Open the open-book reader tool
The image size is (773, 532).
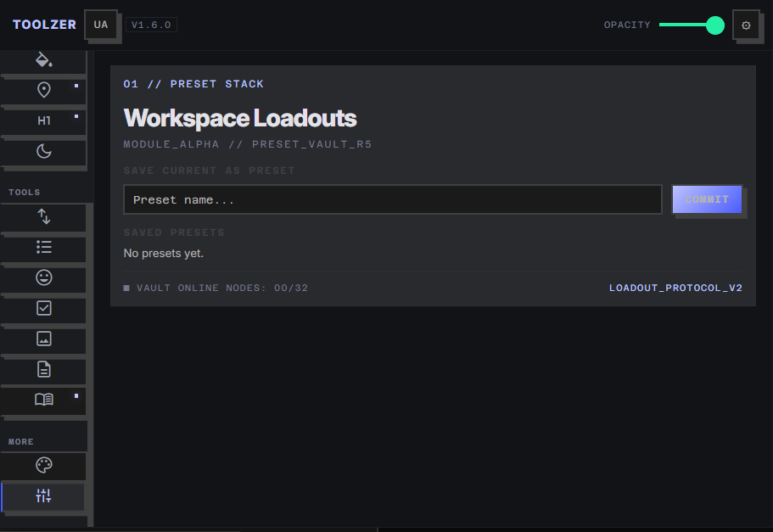coord(43,400)
